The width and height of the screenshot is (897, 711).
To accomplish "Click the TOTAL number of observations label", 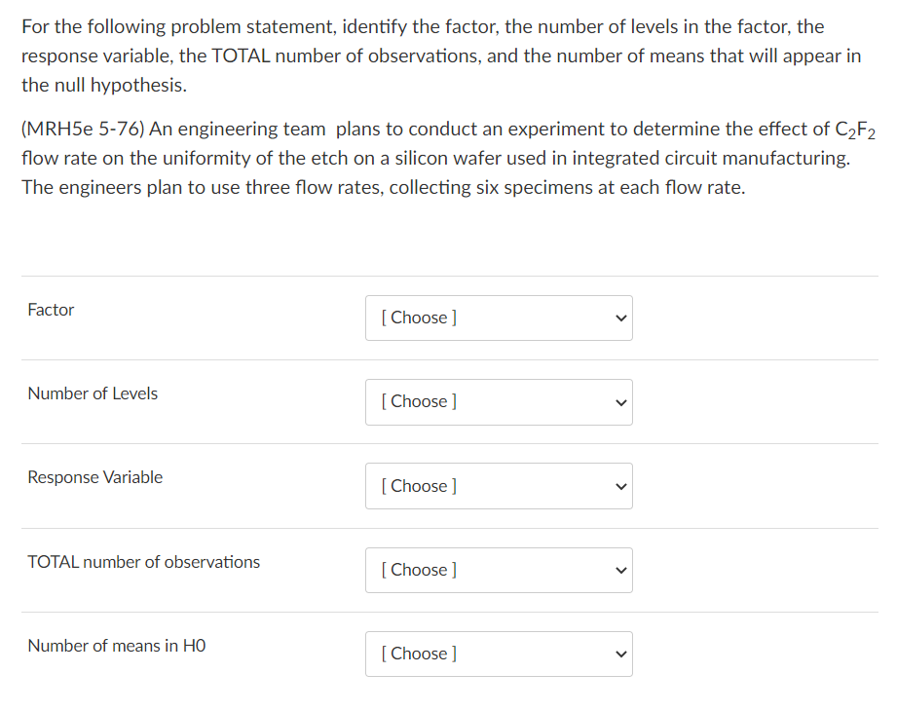I will 143,562.
